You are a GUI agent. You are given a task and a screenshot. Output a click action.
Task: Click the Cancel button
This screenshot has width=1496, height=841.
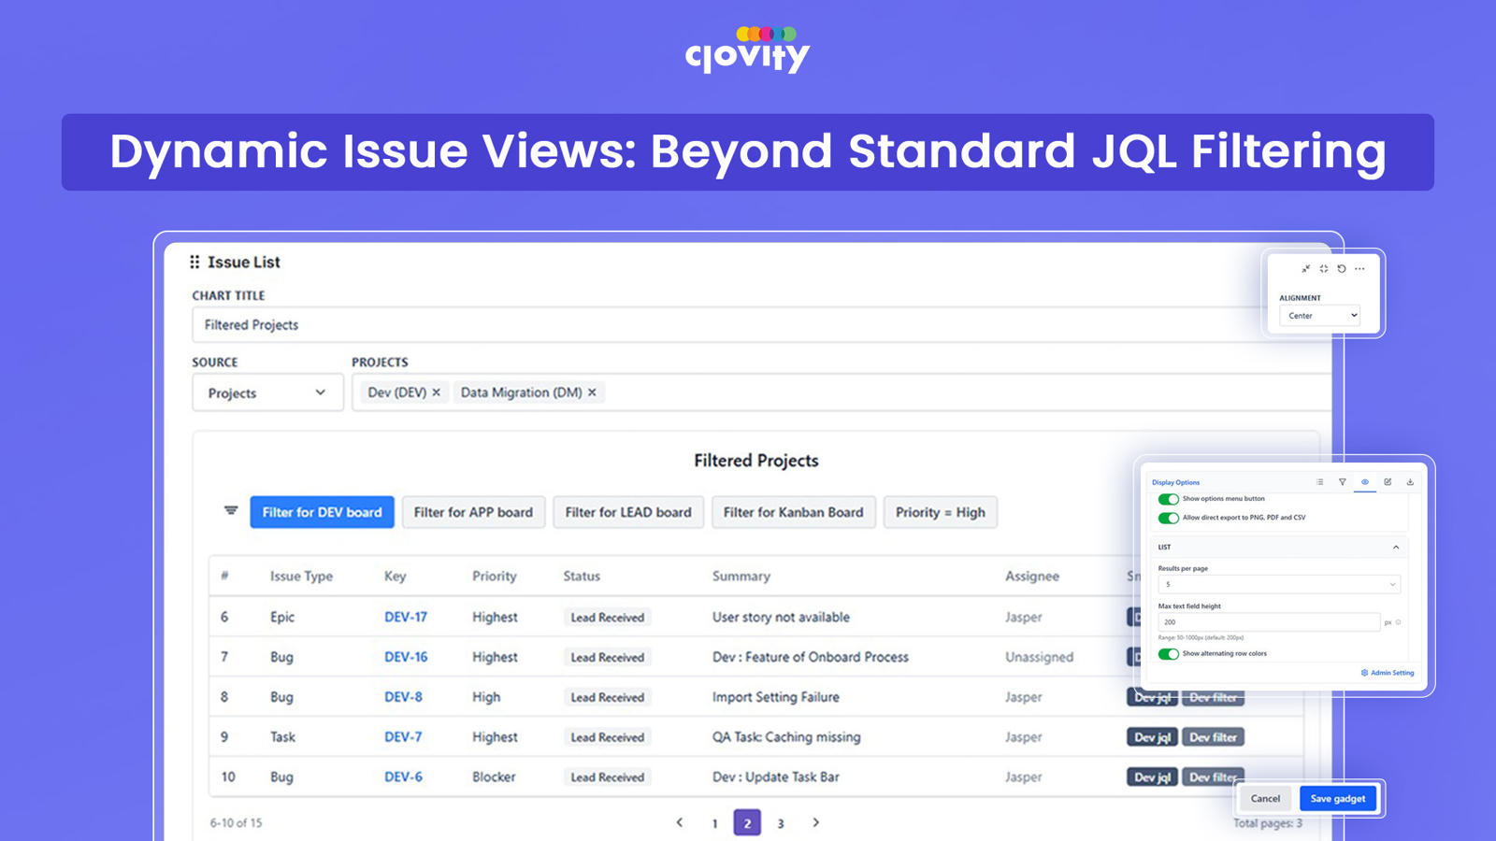point(1265,799)
